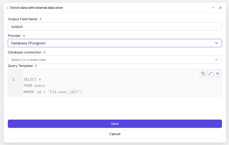Click the WHERE id clause line
This screenshot has height=145, width=229.
pos(53,92)
